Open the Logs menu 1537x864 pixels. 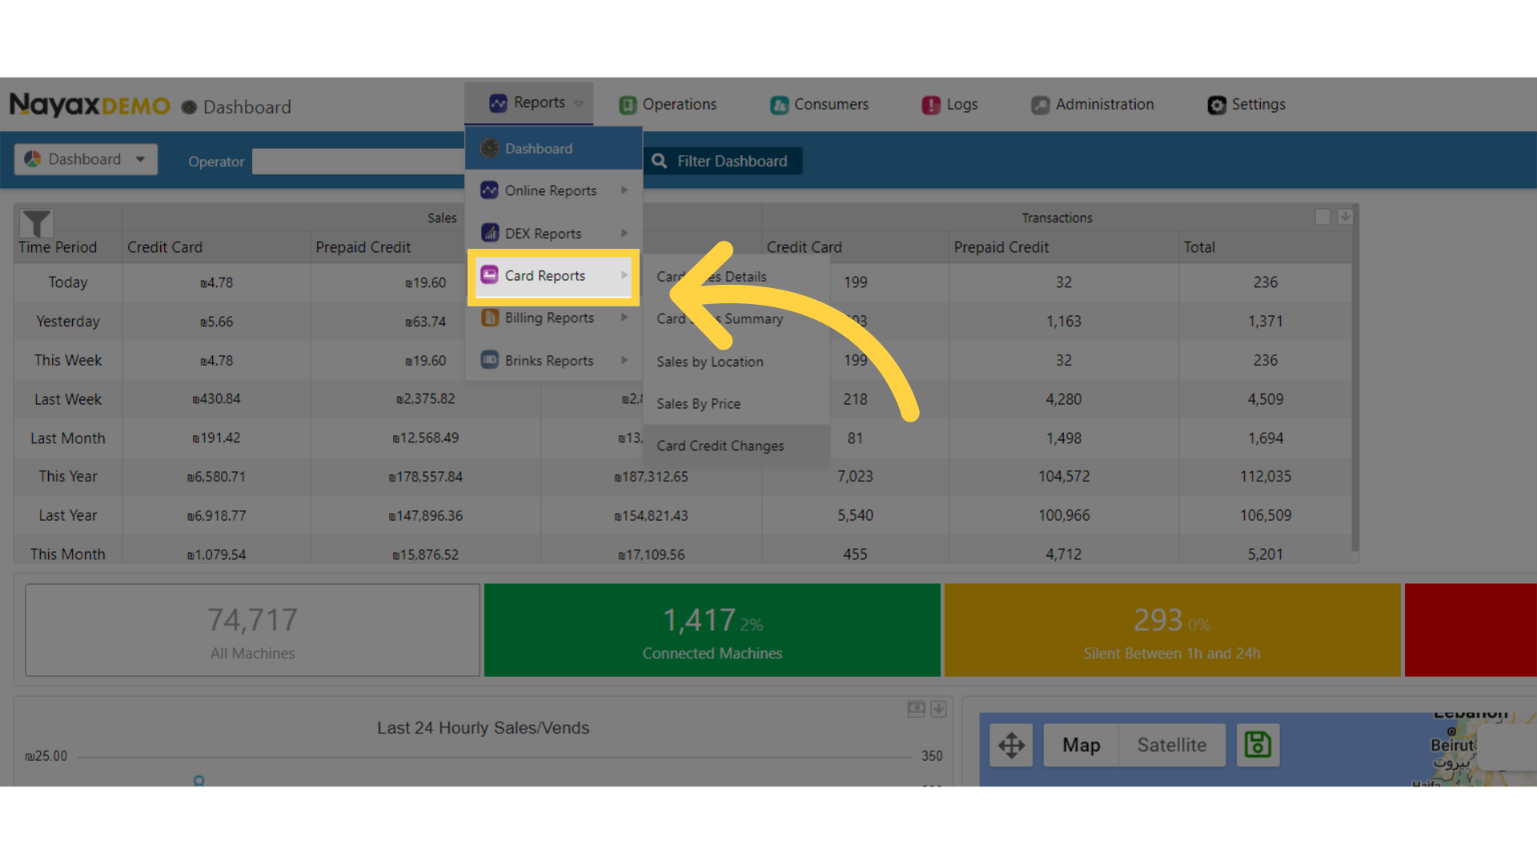click(949, 105)
